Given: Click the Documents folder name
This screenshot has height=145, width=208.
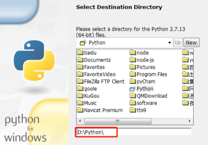Looking at the screenshot, I should pyautogui.click(x=97, y=60).
